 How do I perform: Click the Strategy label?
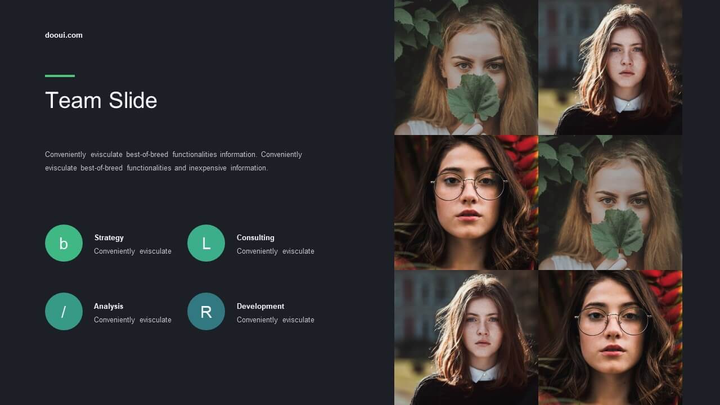[x=109, y=237]
